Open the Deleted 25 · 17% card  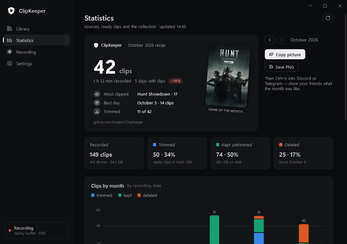click(x=303, y=153)
